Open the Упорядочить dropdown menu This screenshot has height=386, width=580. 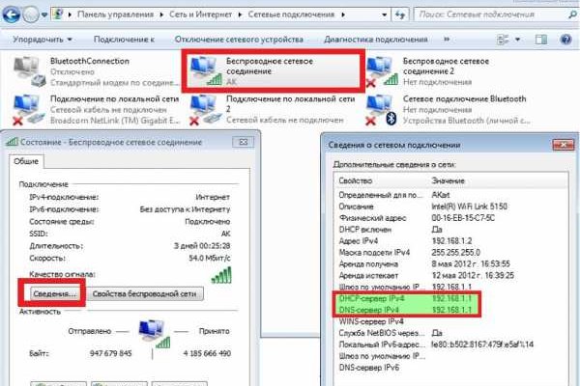coord(42,40)
